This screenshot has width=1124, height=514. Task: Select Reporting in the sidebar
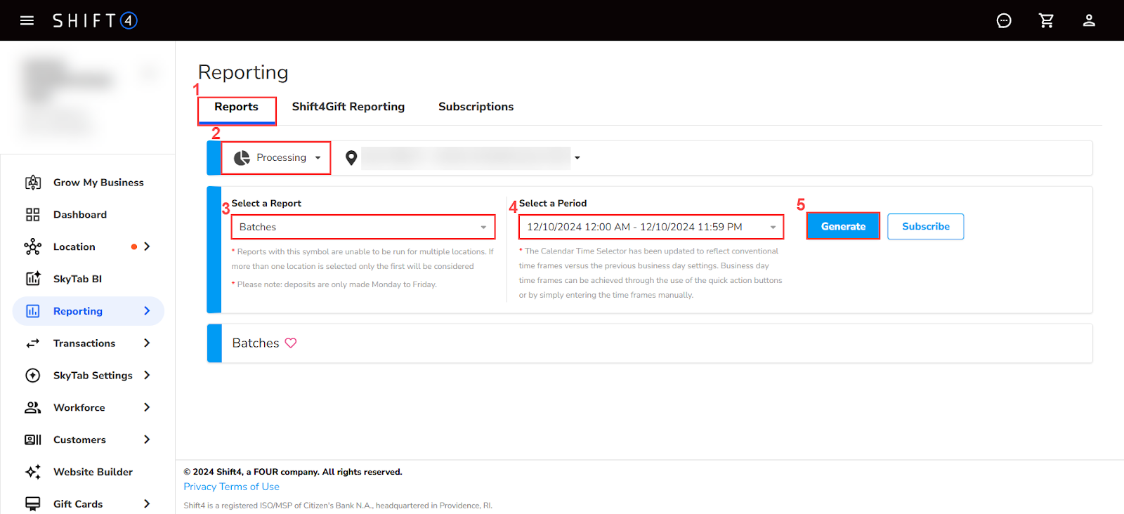click(89, 311)
